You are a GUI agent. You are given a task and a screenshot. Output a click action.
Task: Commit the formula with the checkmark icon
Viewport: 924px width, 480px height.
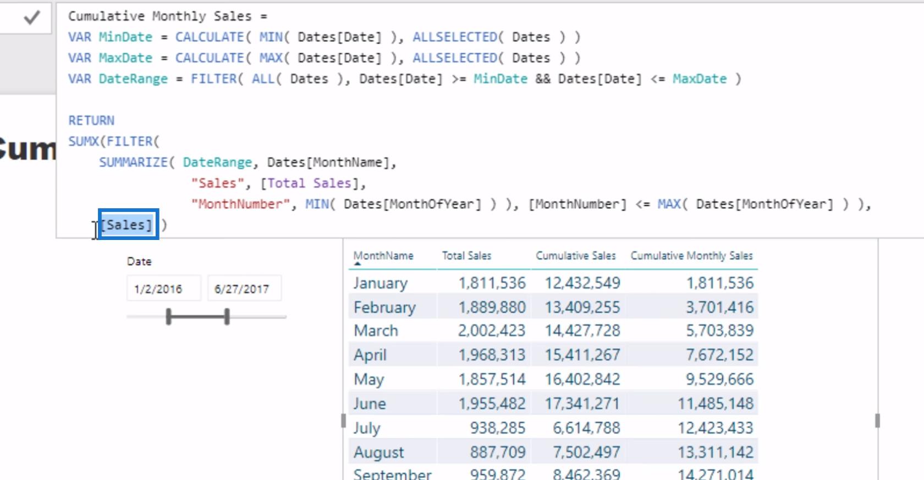32,18
